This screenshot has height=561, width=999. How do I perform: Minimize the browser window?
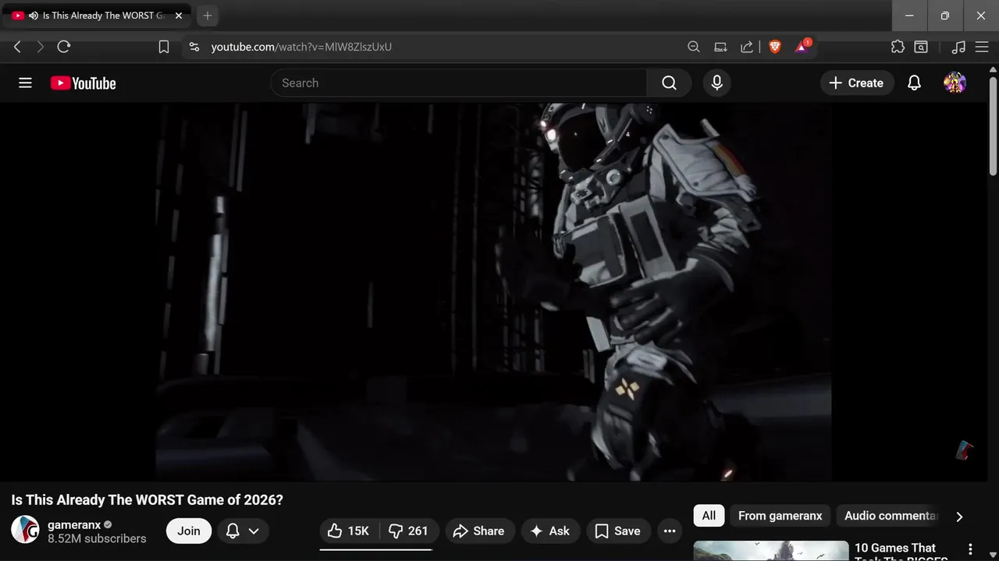(909, 16)
